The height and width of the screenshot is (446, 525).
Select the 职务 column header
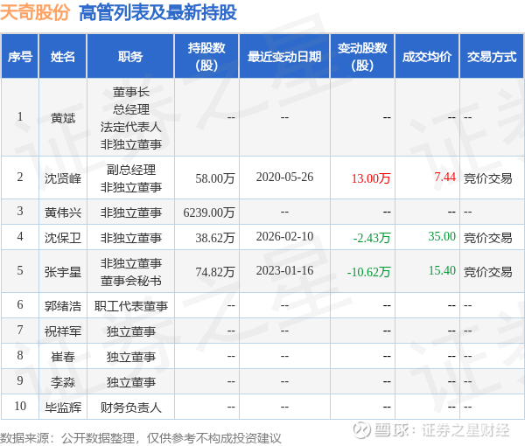pos(130,57)
